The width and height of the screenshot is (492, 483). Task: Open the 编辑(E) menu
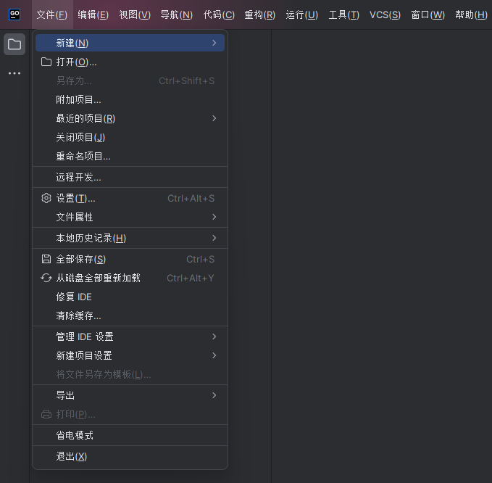93,15
